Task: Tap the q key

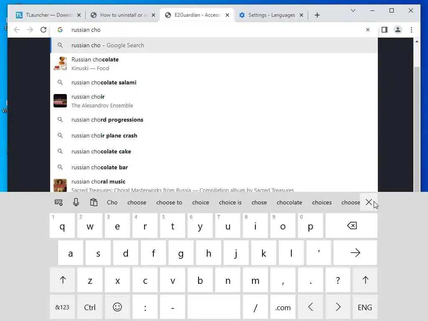Action: (63, 226)
